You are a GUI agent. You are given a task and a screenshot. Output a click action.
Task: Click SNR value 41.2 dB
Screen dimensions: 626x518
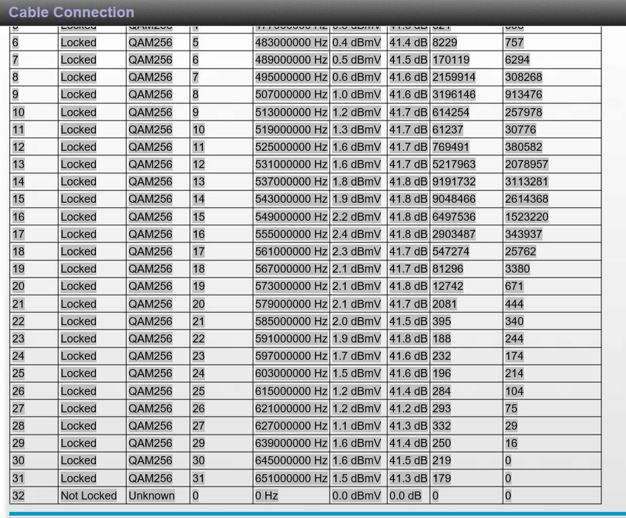pos(408,408)
